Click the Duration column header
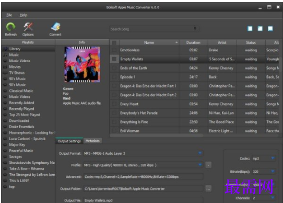Image resolution: width=283 pixels, height=203 pixels. tap(193, 42)
